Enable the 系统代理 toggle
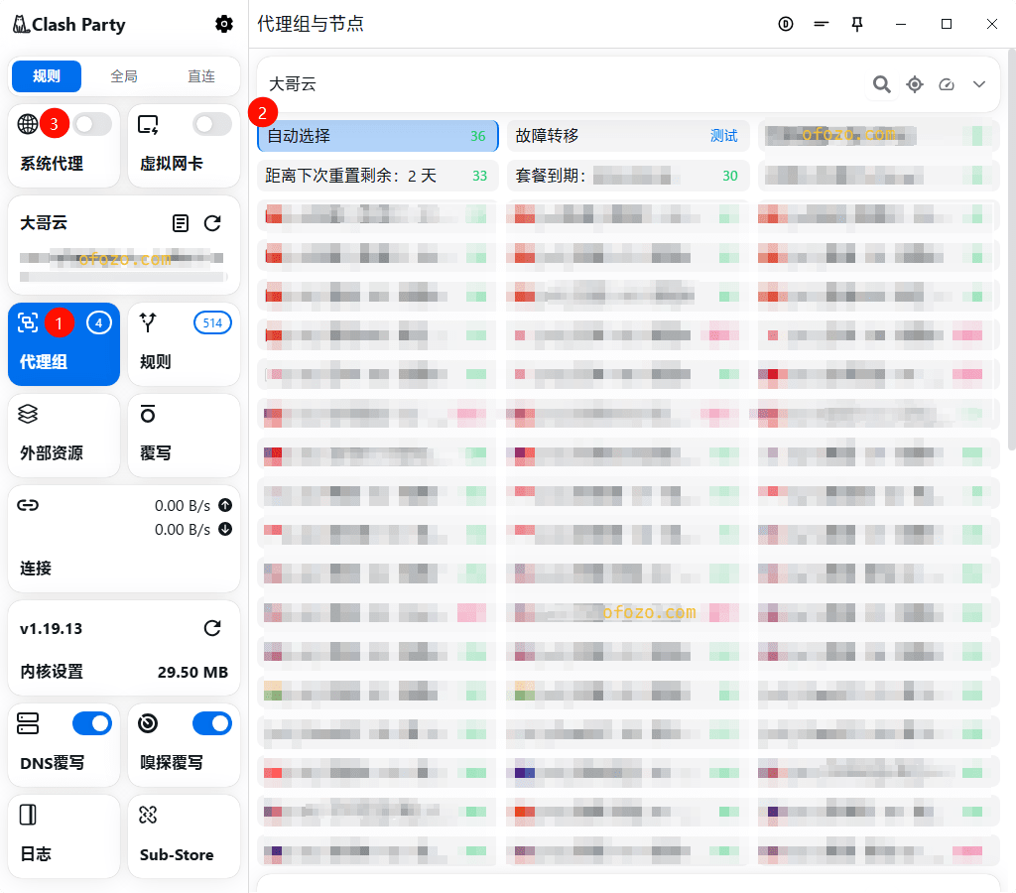Image resolution: width=1016 pixels, height=893 pixels. pyautogui.click(x=92, y=123)
